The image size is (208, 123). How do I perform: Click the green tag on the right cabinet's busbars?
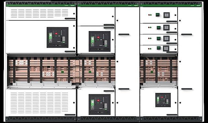(152, 72)
